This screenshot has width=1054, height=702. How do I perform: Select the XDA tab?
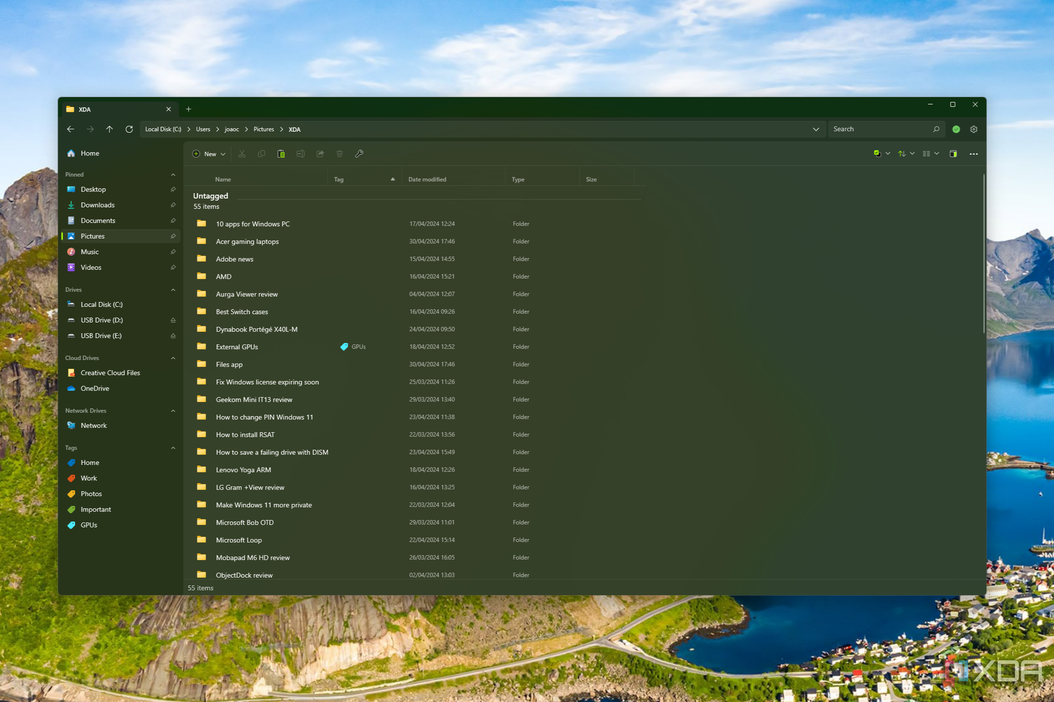(x=119, y=109)
